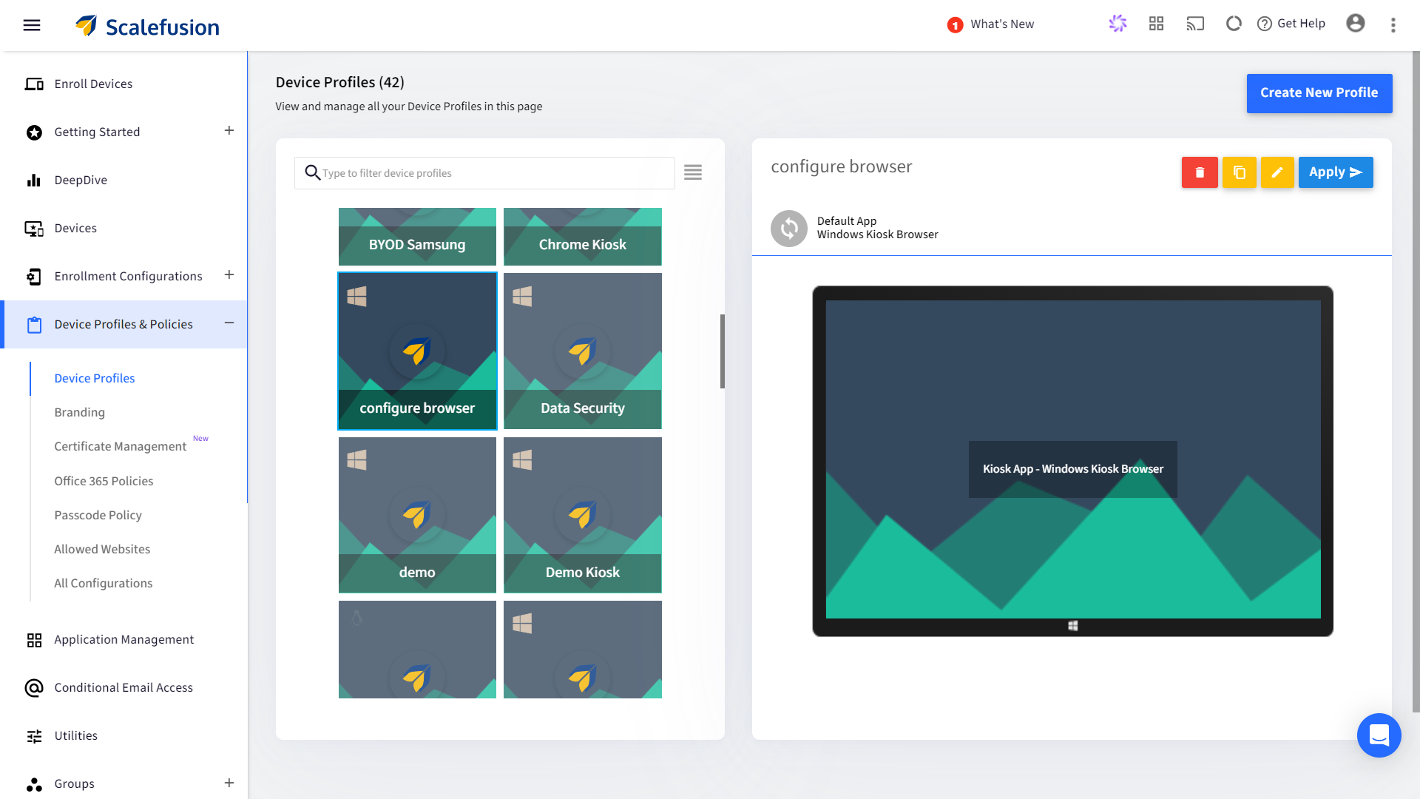Open All Configurations

(x=103, y=583)
